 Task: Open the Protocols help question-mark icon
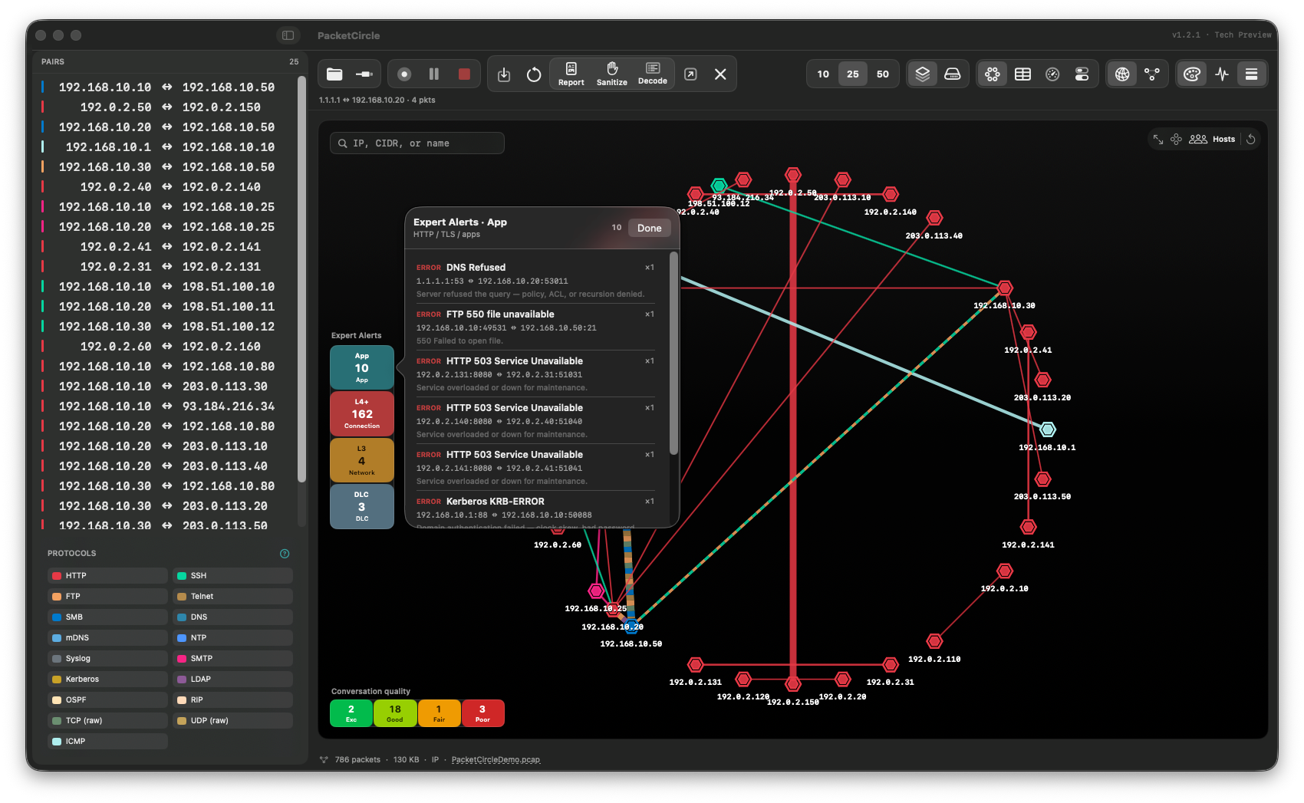(x=285, y=554)
